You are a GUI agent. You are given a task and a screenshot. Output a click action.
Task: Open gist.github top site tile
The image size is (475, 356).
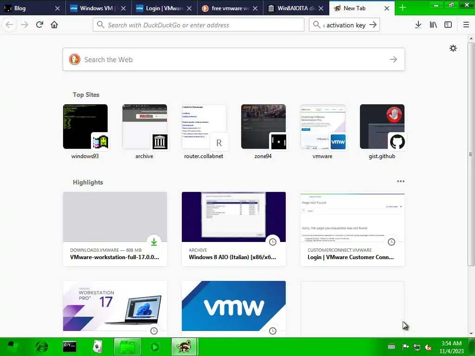pos(382,132)
